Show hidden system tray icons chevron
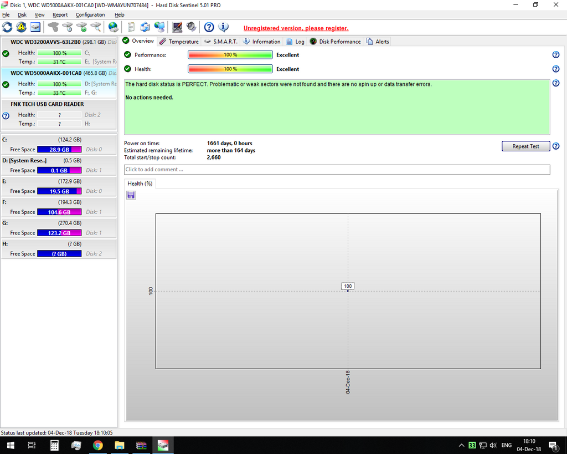The height and width of the screenshot is (454, 567). point(461,445)
